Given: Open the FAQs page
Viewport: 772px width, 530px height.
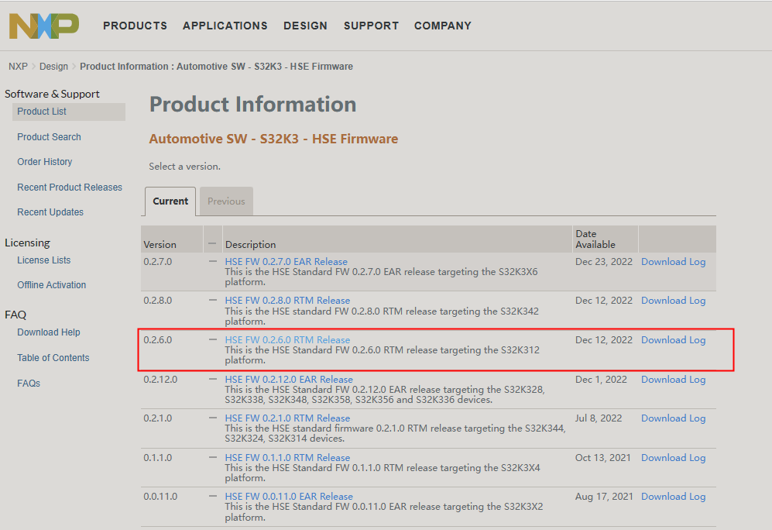Looking at the screenshot, I should point(28,383).
